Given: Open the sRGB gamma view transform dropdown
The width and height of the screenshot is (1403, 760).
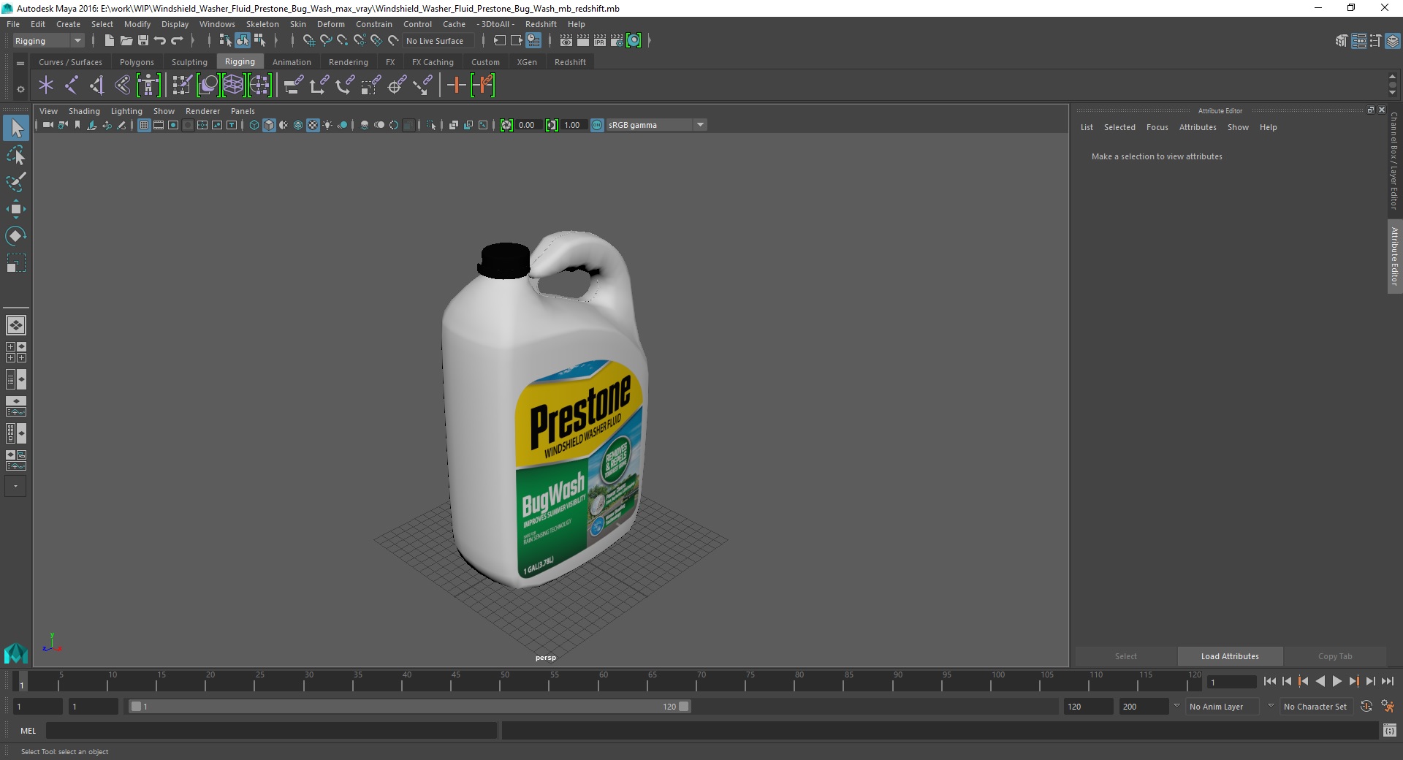Looking at the screenshot, I should point(656,125).
